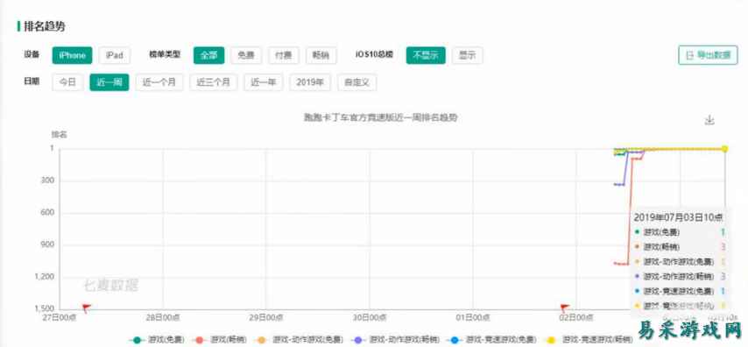Image resolution: width=748 pixels, height=347 pixels.
Task: Click the yellow data point at chart end
Action: tap(724, 149)
